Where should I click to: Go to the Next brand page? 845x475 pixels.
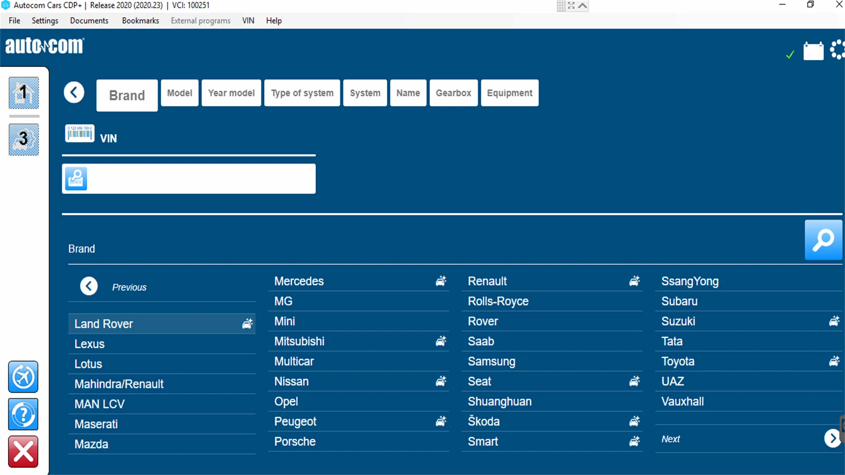(x=832, y=438)
